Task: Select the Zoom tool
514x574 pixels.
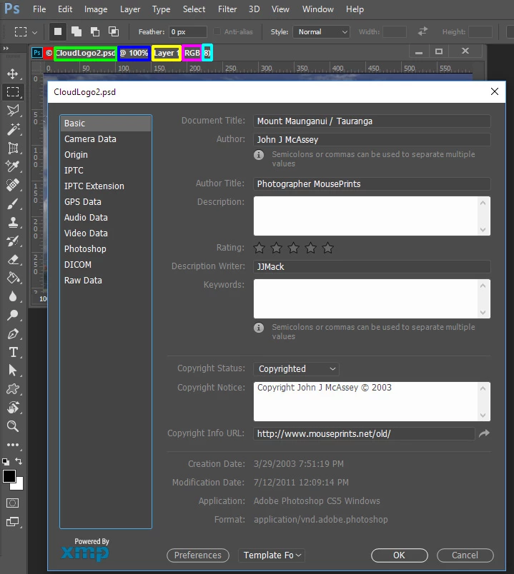Action: point(13,426)
